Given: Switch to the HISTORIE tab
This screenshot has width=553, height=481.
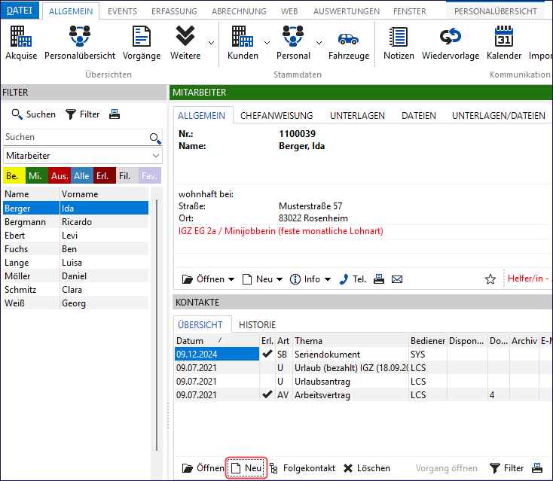Looking at the screenshot, I should tap(257, 324).
